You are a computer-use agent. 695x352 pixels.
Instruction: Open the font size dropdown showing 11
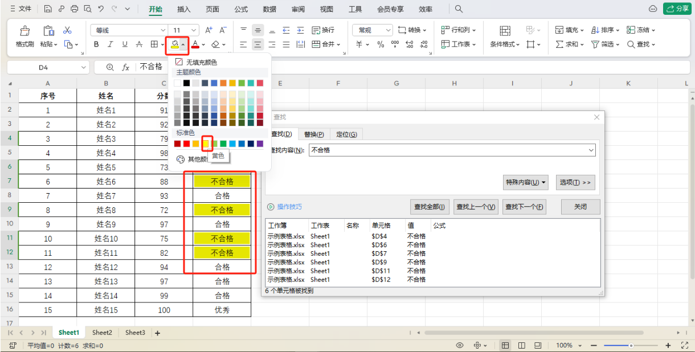coord(194,30)
